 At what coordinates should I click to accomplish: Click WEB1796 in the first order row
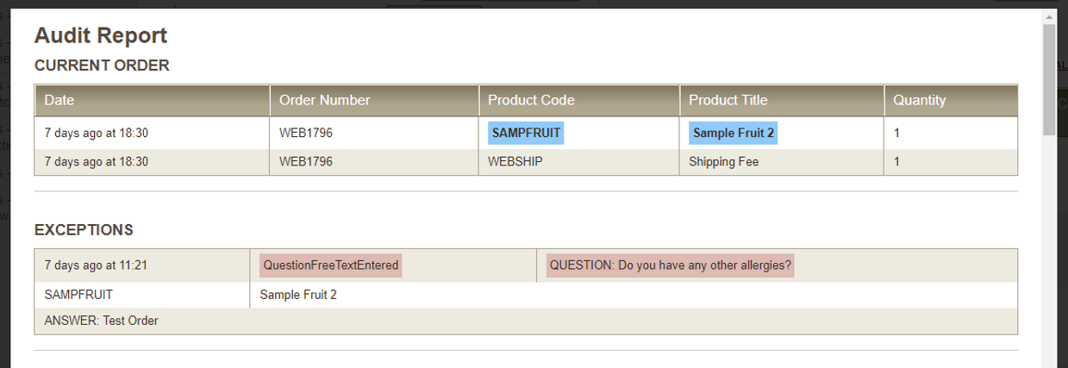tap(306, 134)
